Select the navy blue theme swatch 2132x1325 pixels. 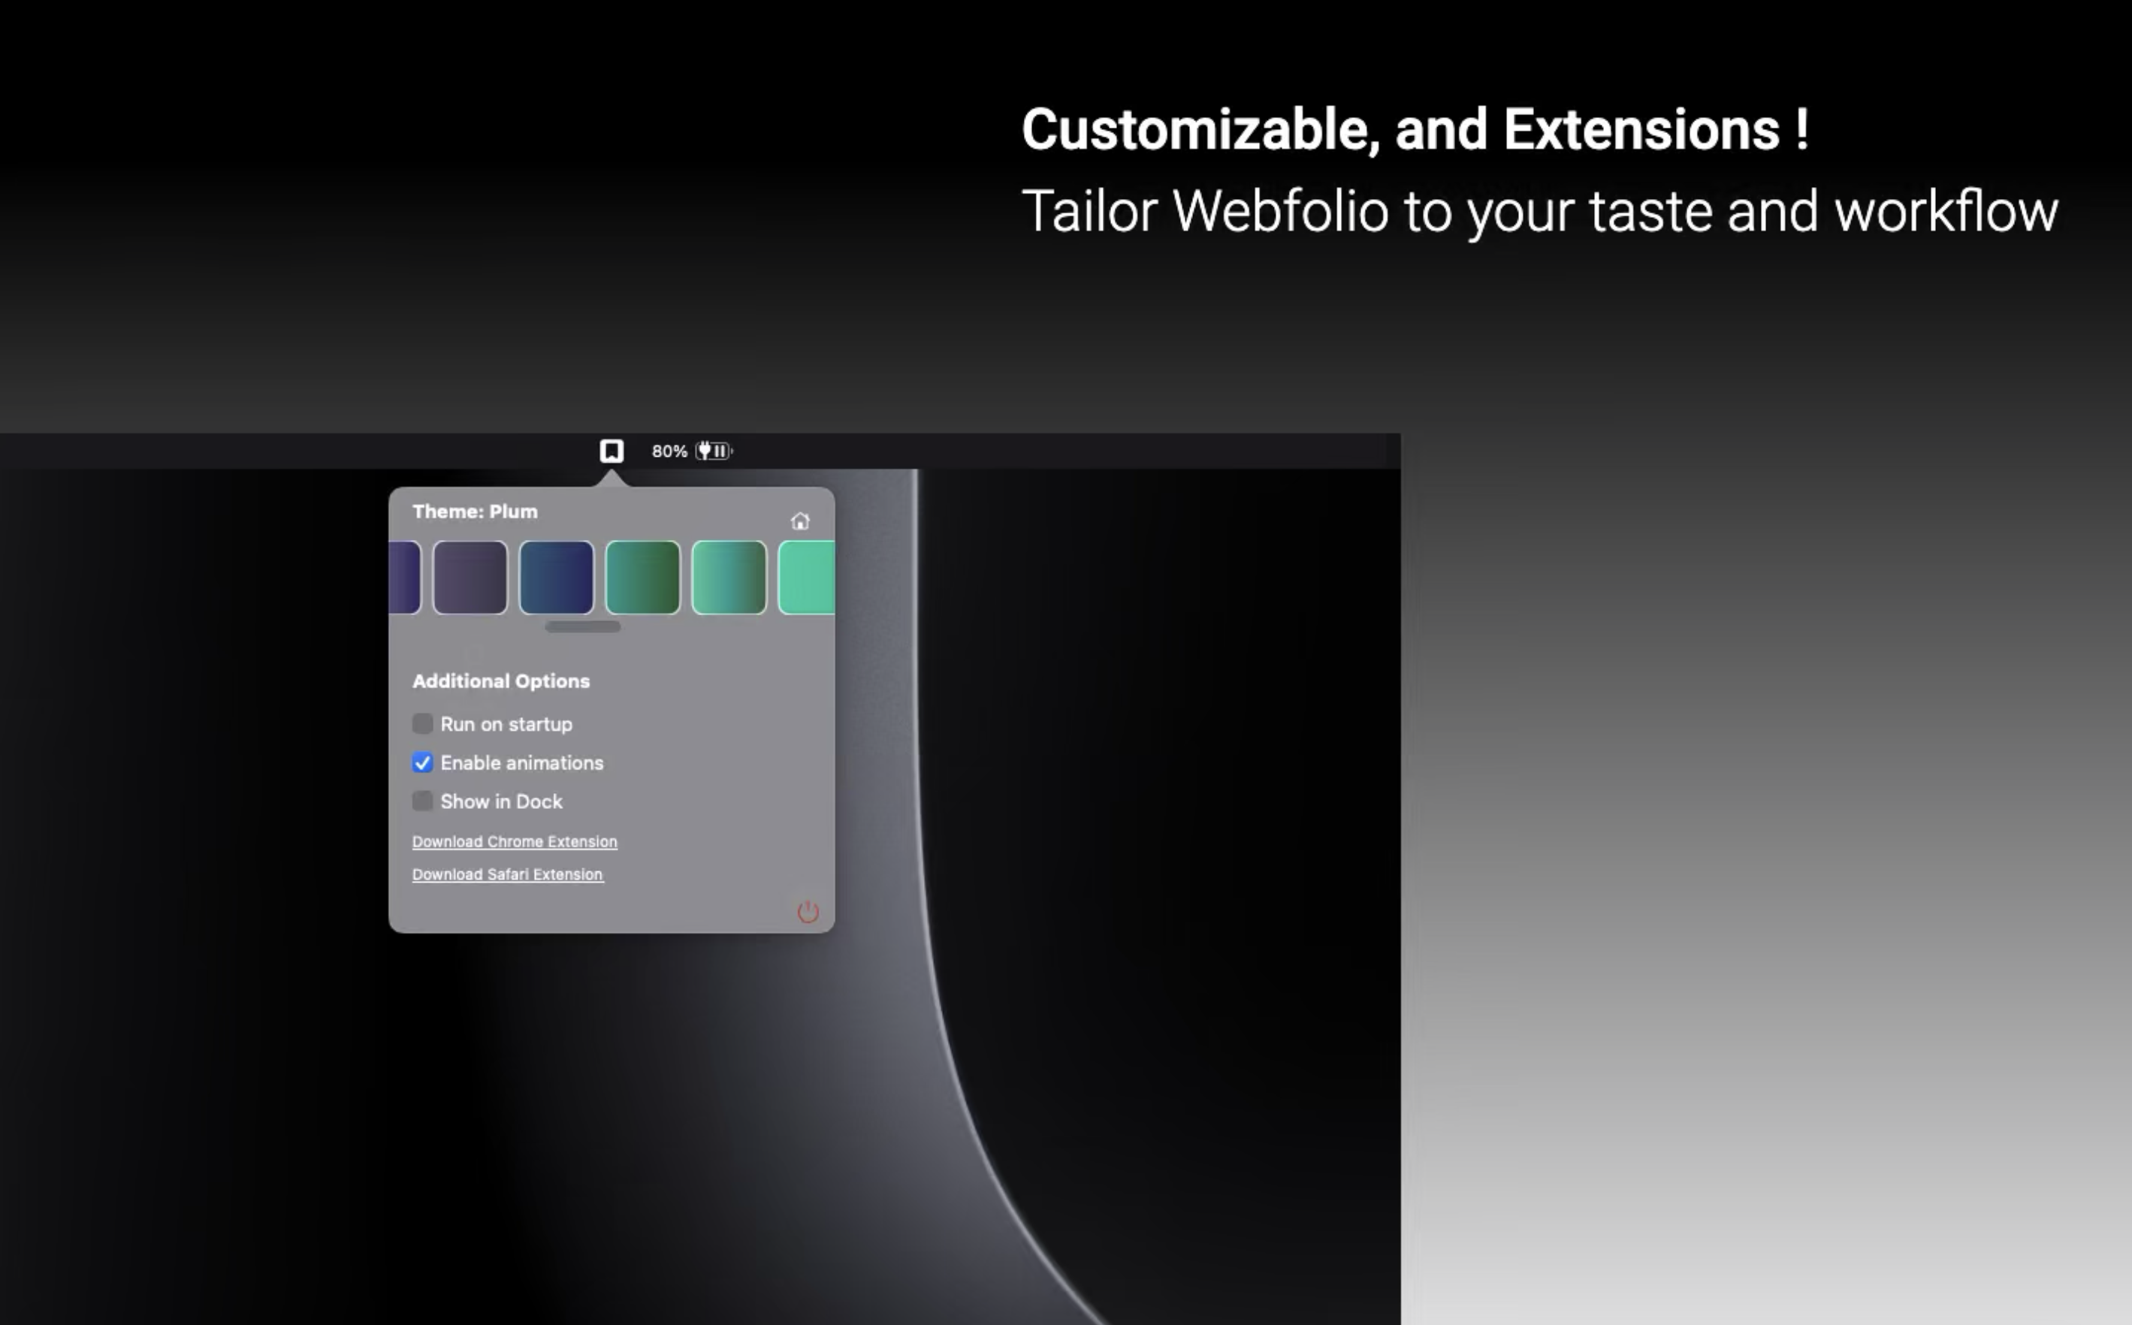tap(557, 578)
